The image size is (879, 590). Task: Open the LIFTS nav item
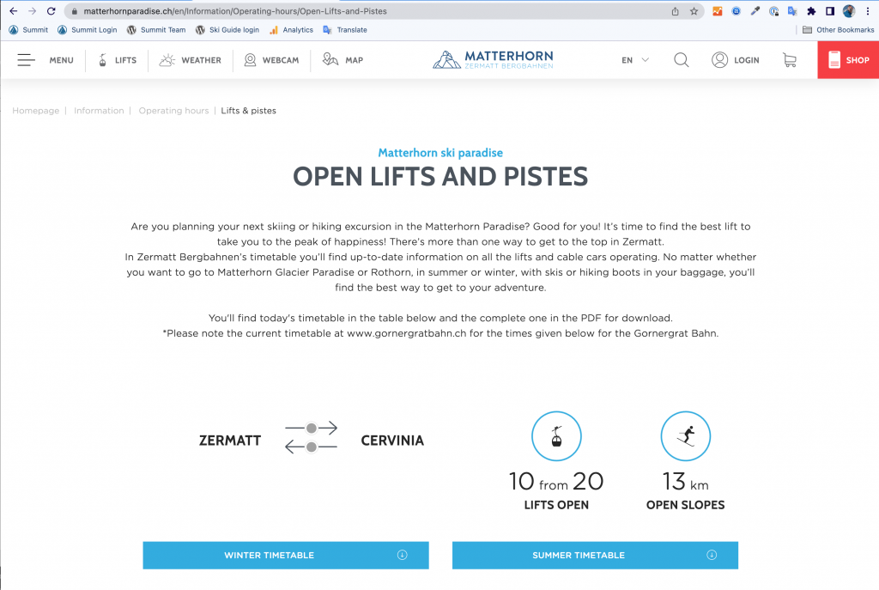[x=118, y=60]
